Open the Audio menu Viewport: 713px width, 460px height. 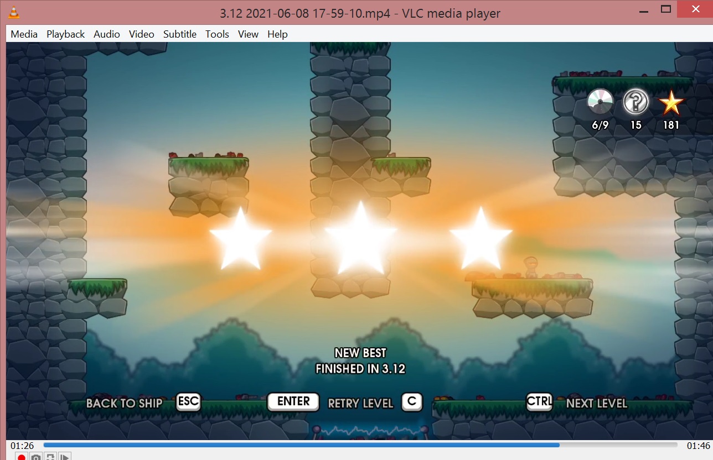point(107,34)
